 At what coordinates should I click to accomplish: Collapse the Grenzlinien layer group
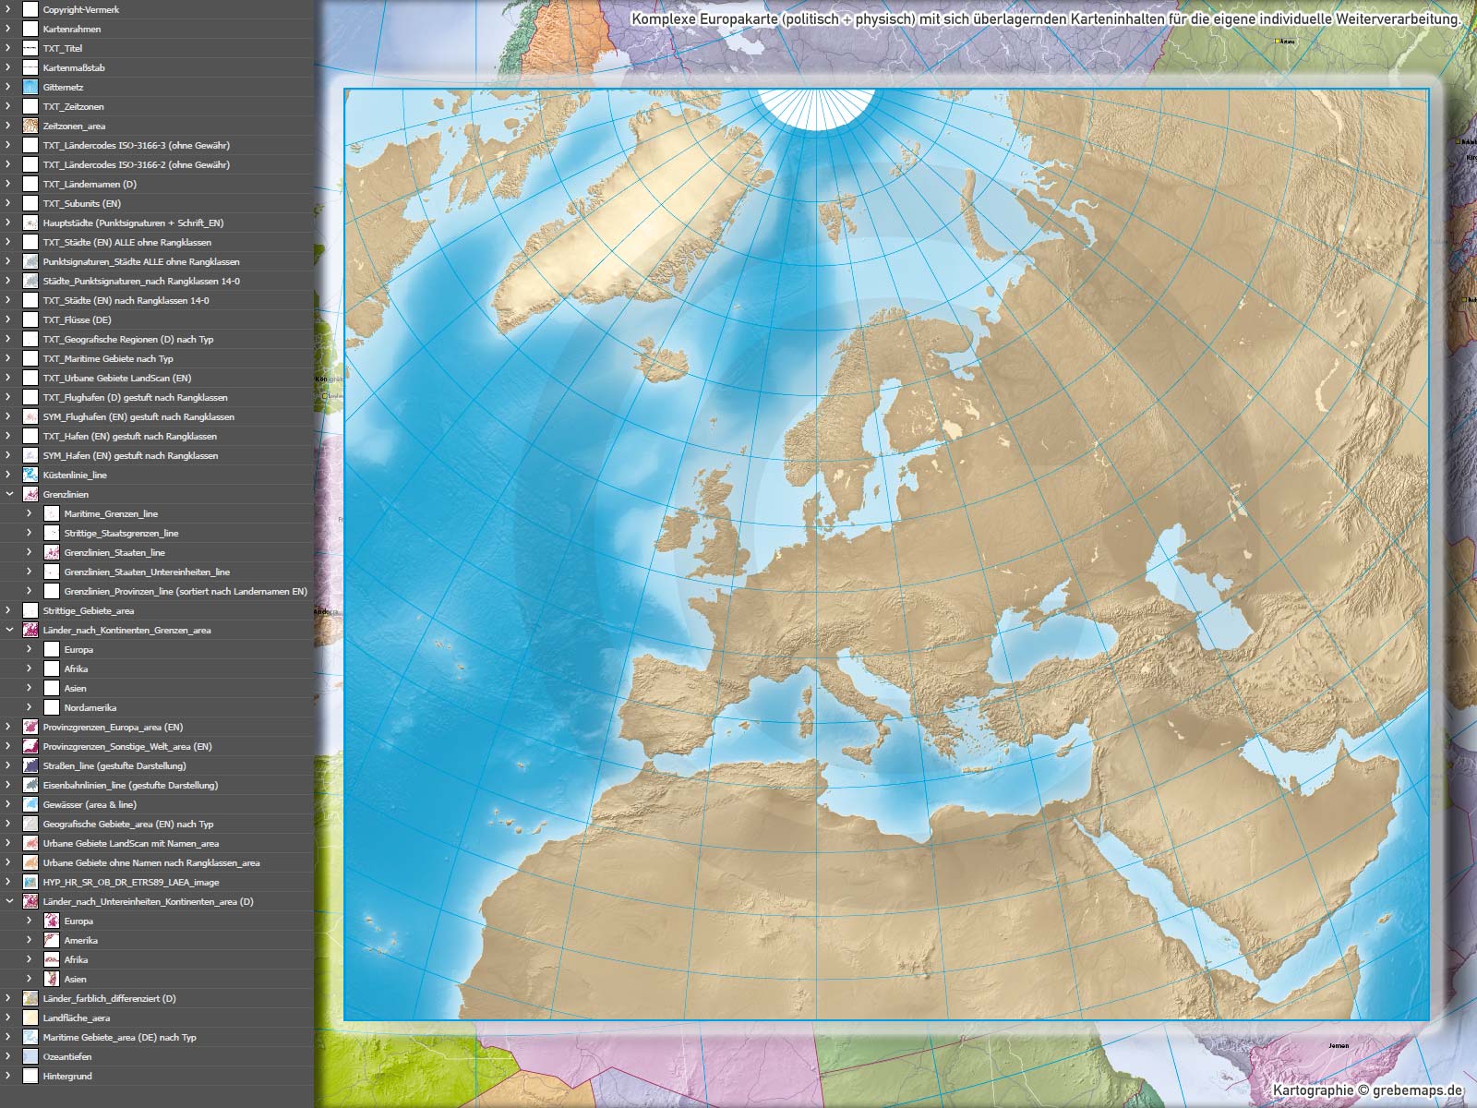pyautogui.click(x=9, y=494)
